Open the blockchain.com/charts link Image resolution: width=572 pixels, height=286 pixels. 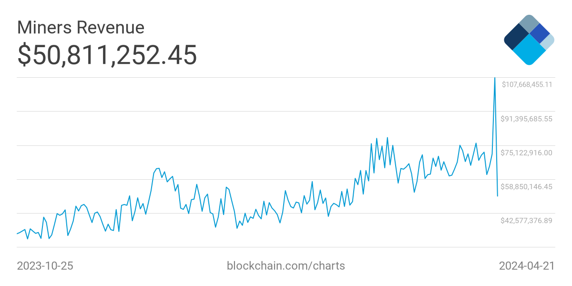click(286, 266)
